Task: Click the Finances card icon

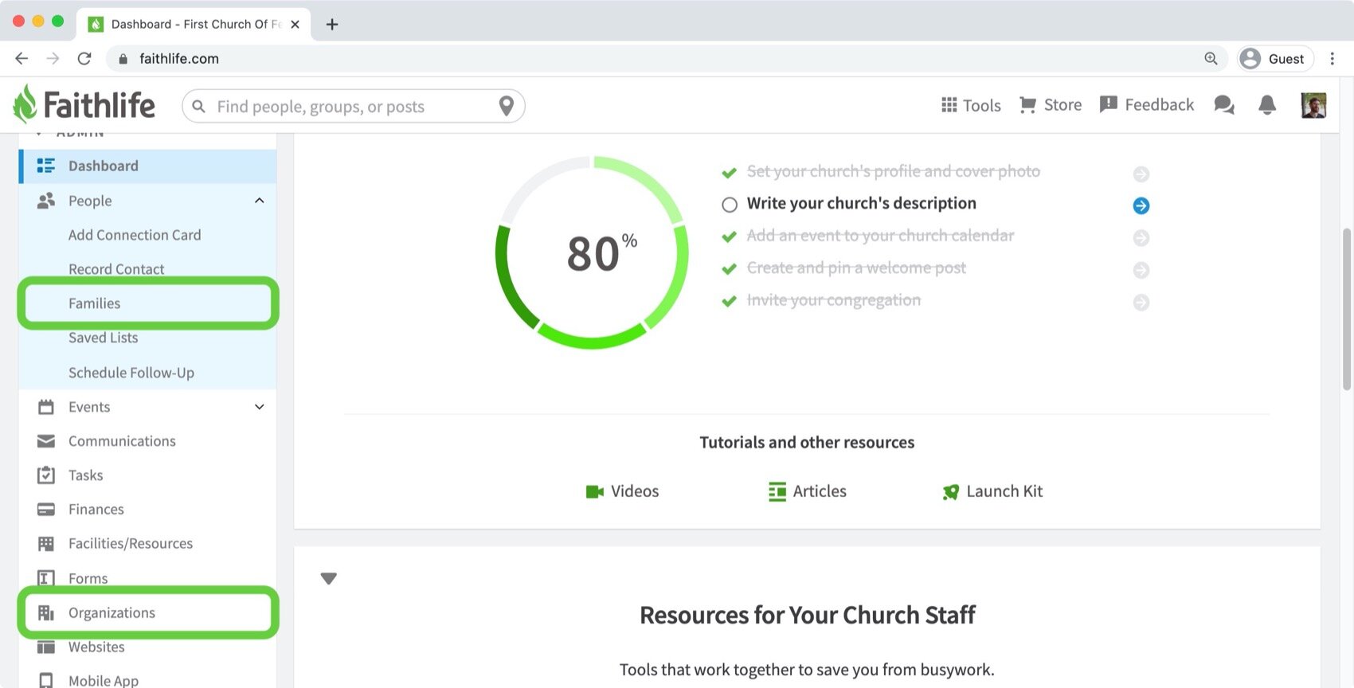Action: tap(46, 510)
